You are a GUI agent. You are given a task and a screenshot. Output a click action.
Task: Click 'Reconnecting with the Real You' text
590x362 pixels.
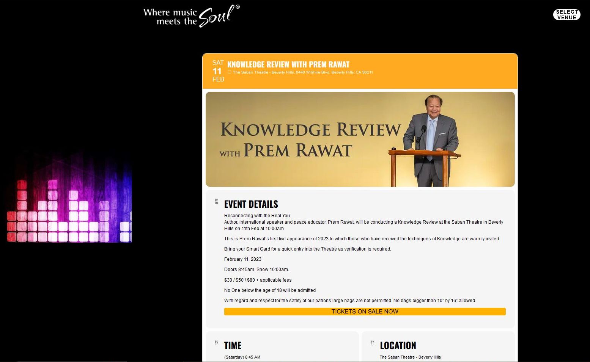coord(257,215)
